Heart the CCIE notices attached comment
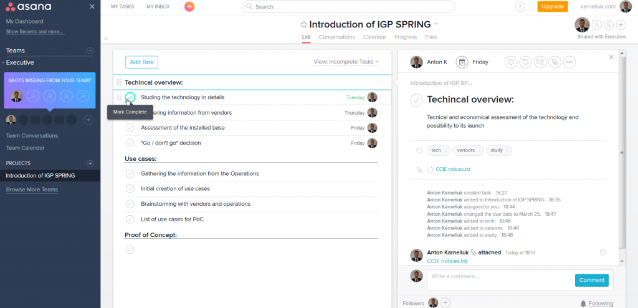This screenshot has width=638, height=308. pyautogui.click(x=603, y=253)
